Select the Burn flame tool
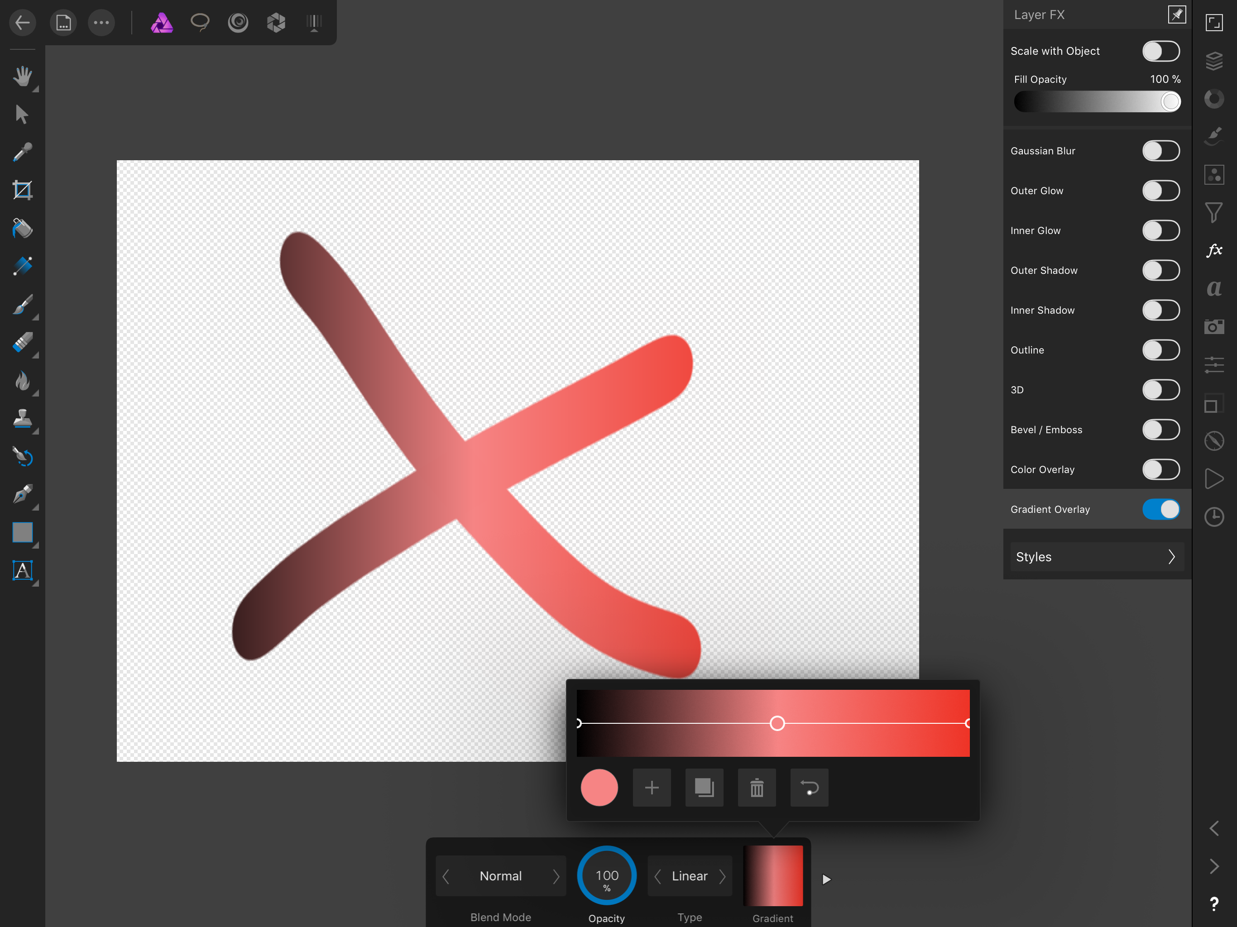The width and height of the screenshot is (1237, 927). pyautogui.click(x=22, y=381)
